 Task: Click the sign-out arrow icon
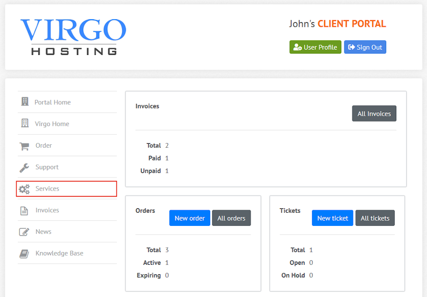click(x=351, y=47)
